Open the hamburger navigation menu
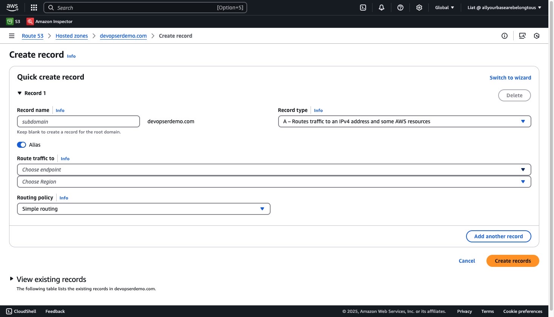Viewport: 554px width, 317px height. [12, 36]
